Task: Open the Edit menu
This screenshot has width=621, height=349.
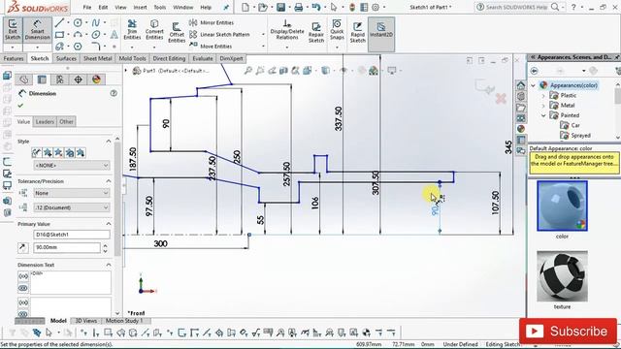Action: [104, 7]
